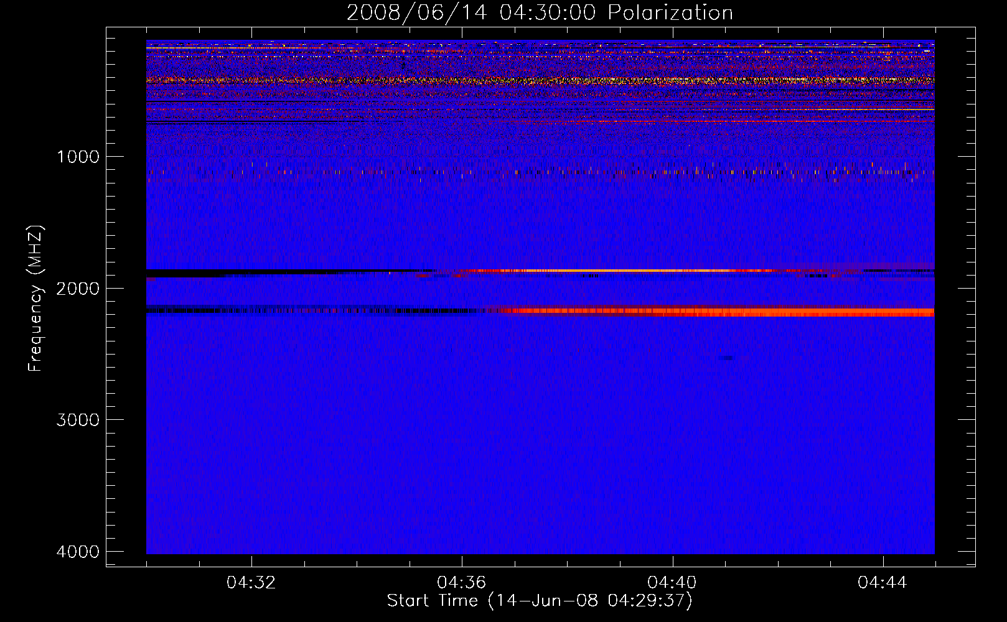Click the 'Start Time (14-Jun-08 04:29:37)' axis label
The image size is (1007, 622).
540,601
